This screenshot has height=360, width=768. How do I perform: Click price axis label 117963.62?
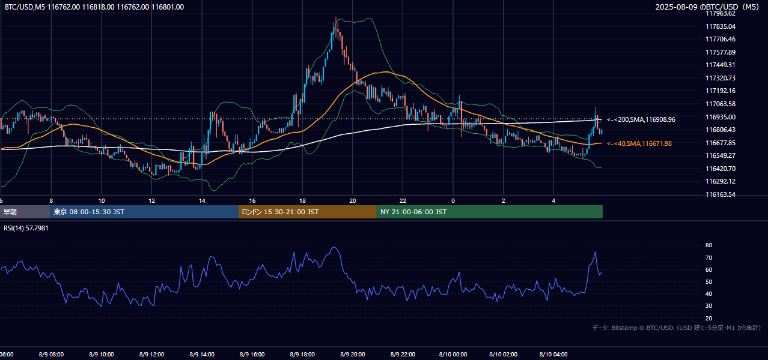721,13
